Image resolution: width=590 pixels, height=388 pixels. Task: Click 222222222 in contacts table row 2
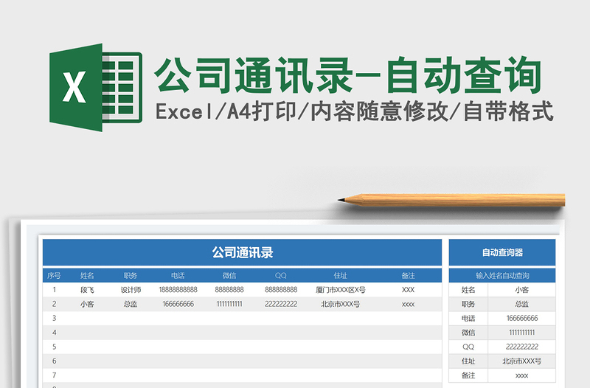[x=281, y=304]
